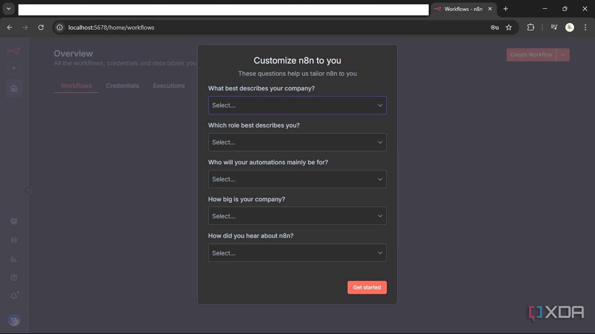This screenshot has width=595, height=334.
Task: Click the browser profile avatar
Action: tap(570, 27)
